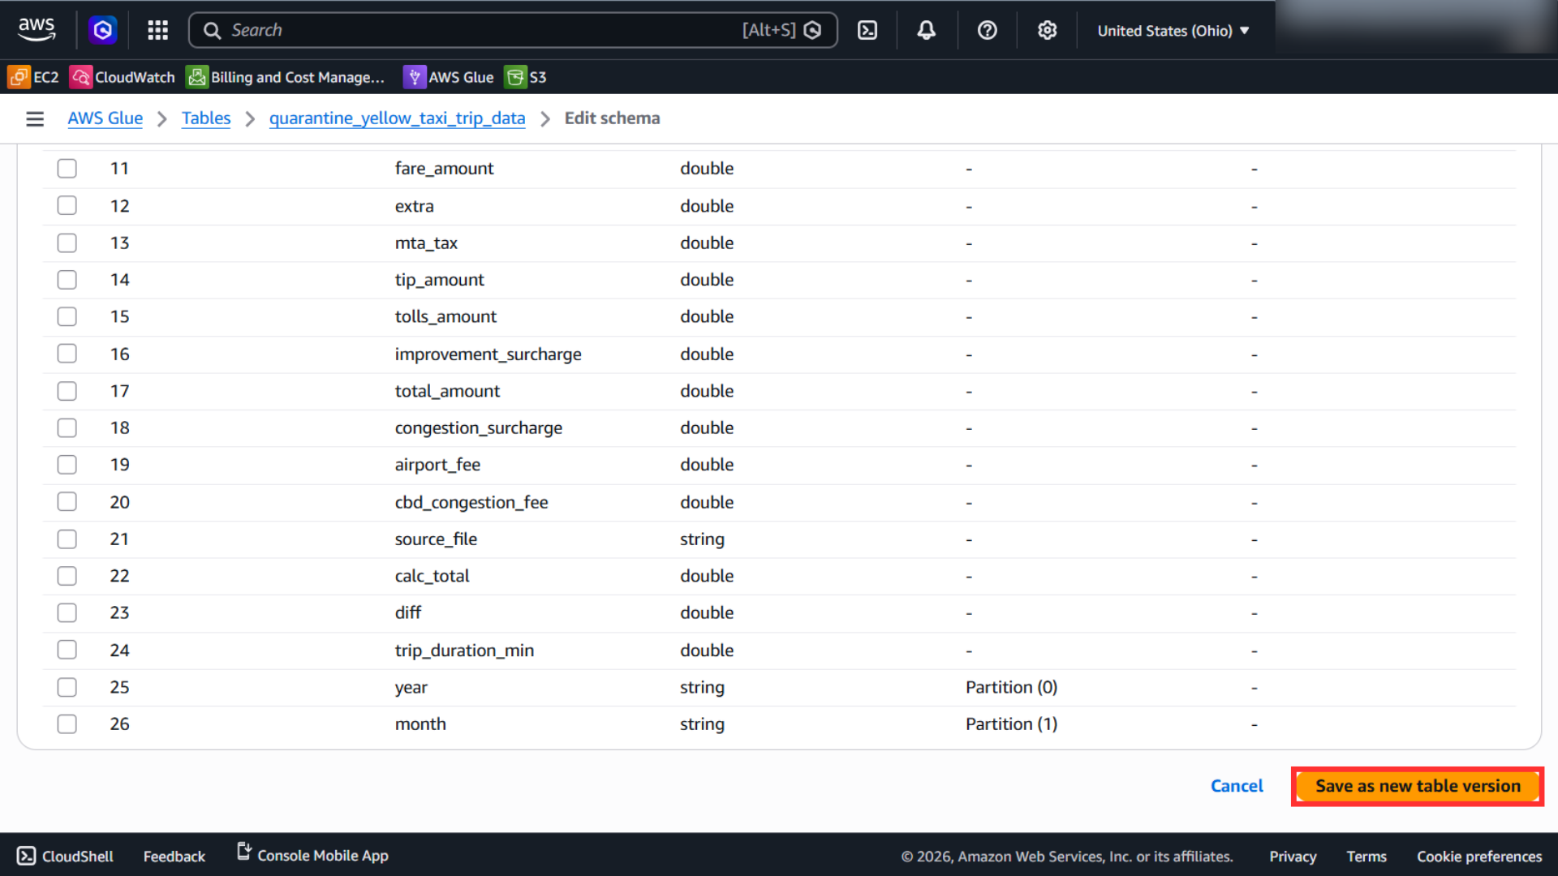Open the AWS home logo
This screenshot has height=876, width=1558.
pos(37,30)
